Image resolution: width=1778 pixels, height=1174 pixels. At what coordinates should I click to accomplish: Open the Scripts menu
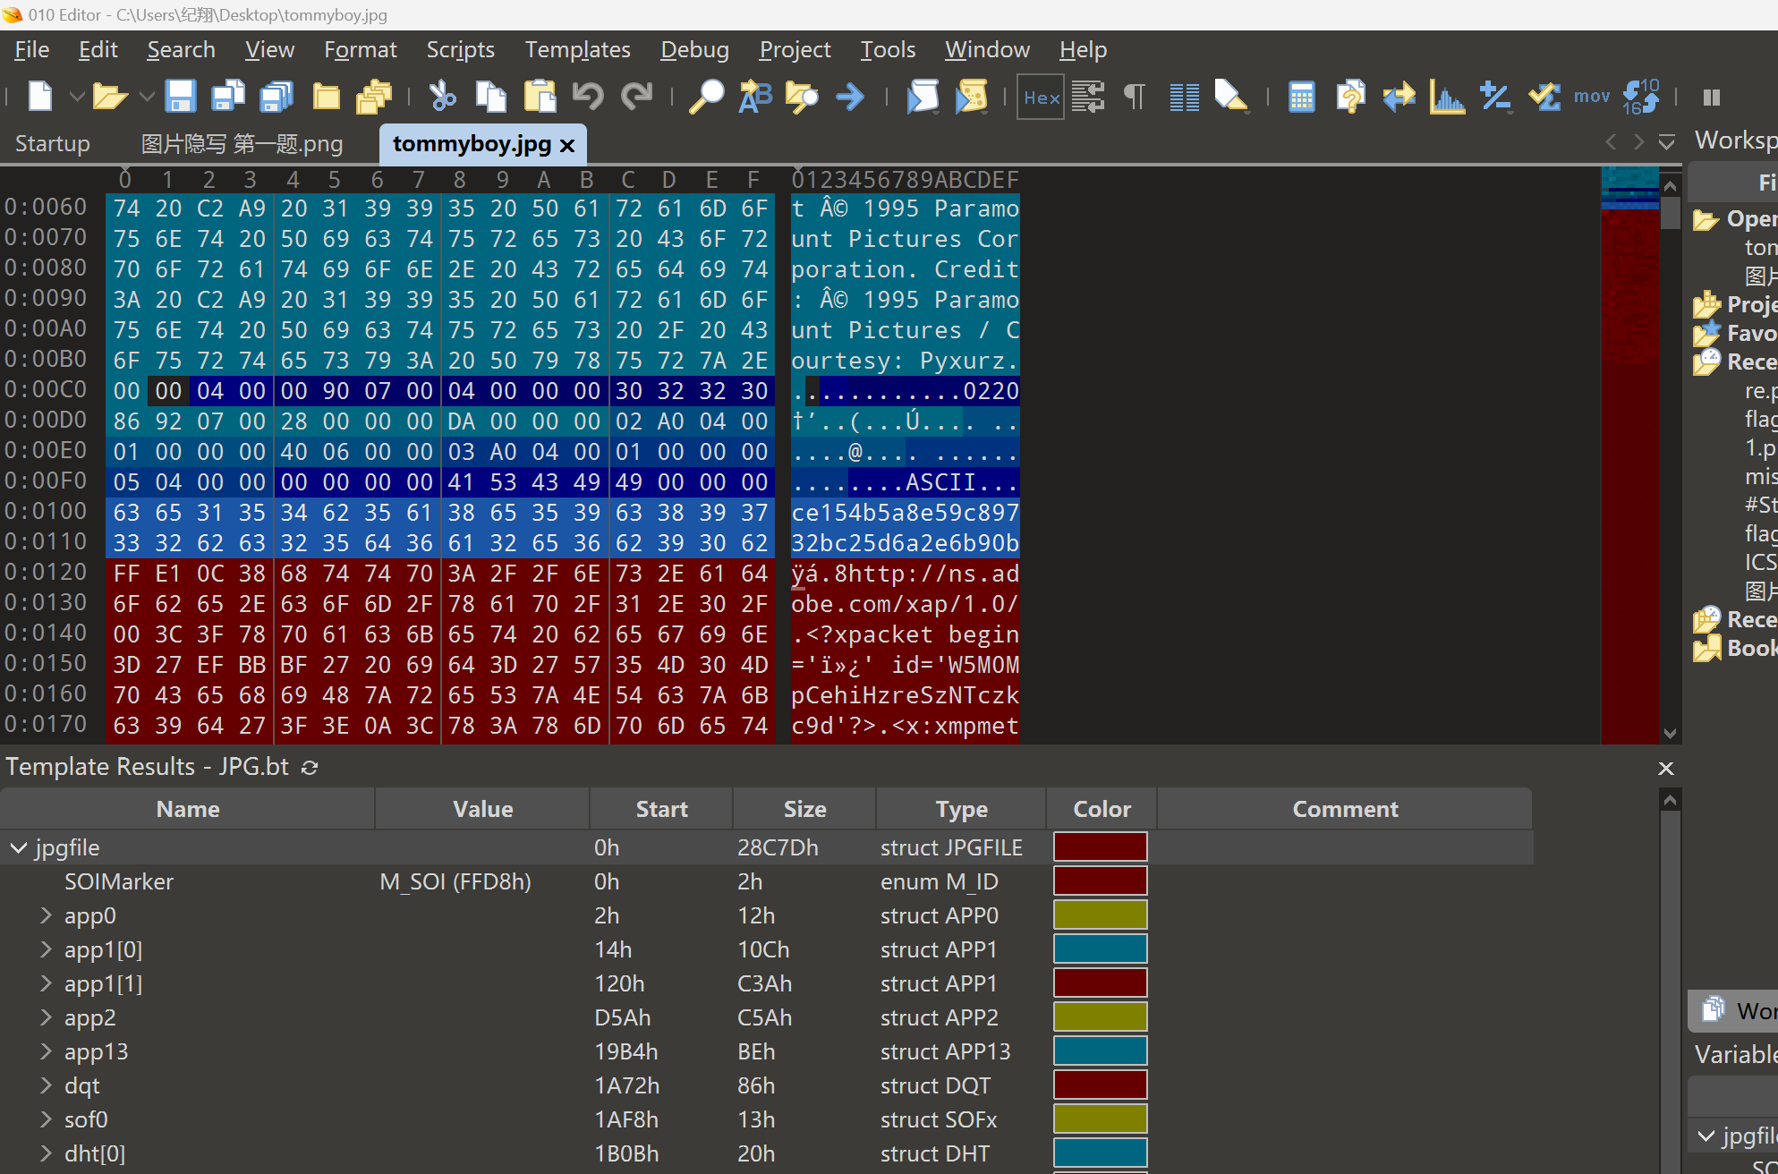(x=460, y=50)
